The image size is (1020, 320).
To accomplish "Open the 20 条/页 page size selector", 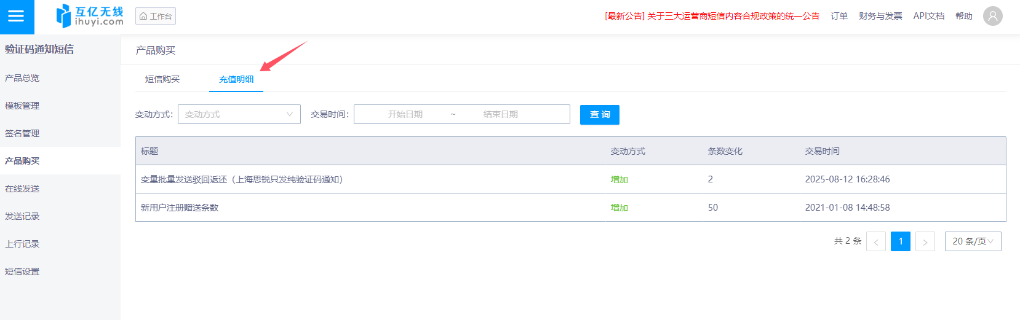I will click(972, 241).
